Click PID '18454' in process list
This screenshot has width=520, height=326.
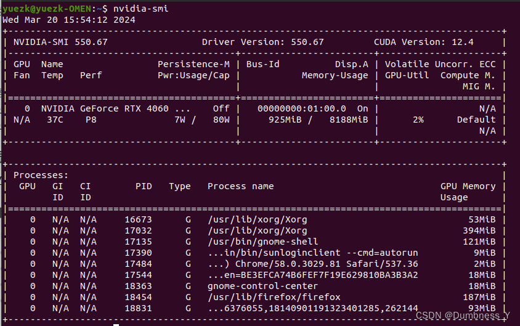pos(138,297)
